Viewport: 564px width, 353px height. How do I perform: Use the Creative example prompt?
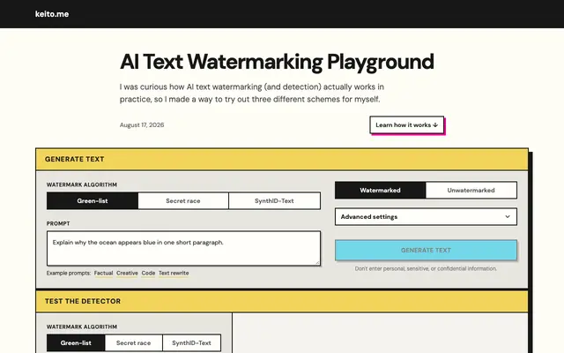tap(127, 273)
